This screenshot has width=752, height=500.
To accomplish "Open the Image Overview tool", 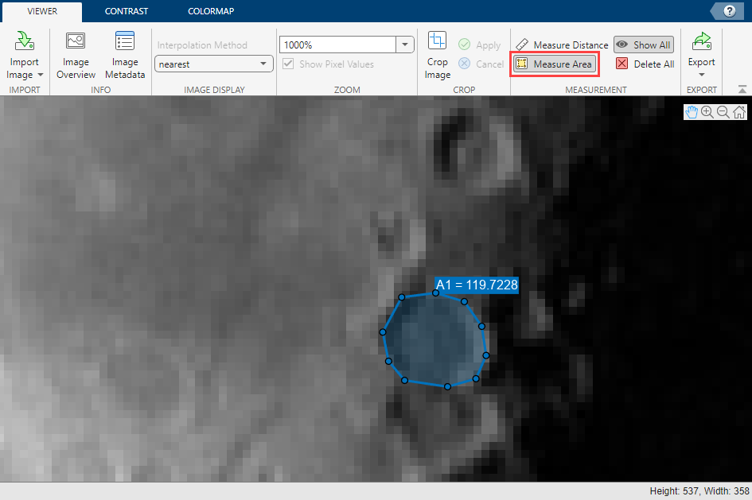I will tap(76, 54).
